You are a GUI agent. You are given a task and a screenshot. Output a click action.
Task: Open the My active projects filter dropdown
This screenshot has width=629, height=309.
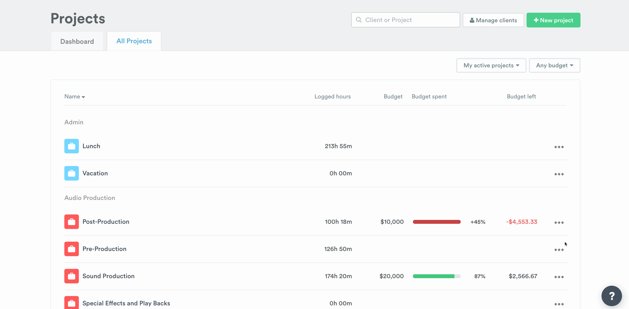pos(491,65)
